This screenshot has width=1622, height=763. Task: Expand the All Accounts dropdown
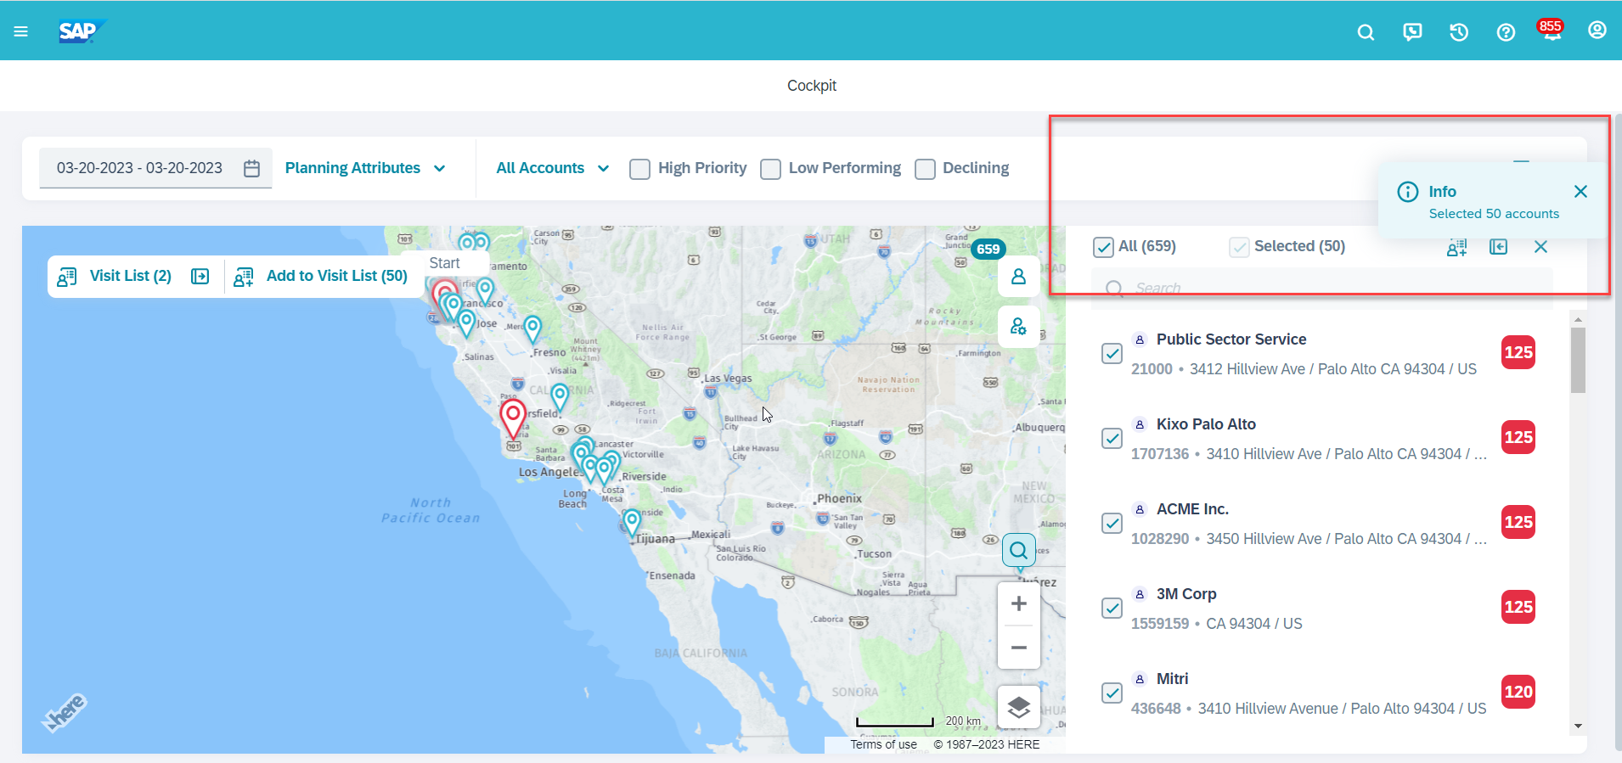tap(553, 168)
